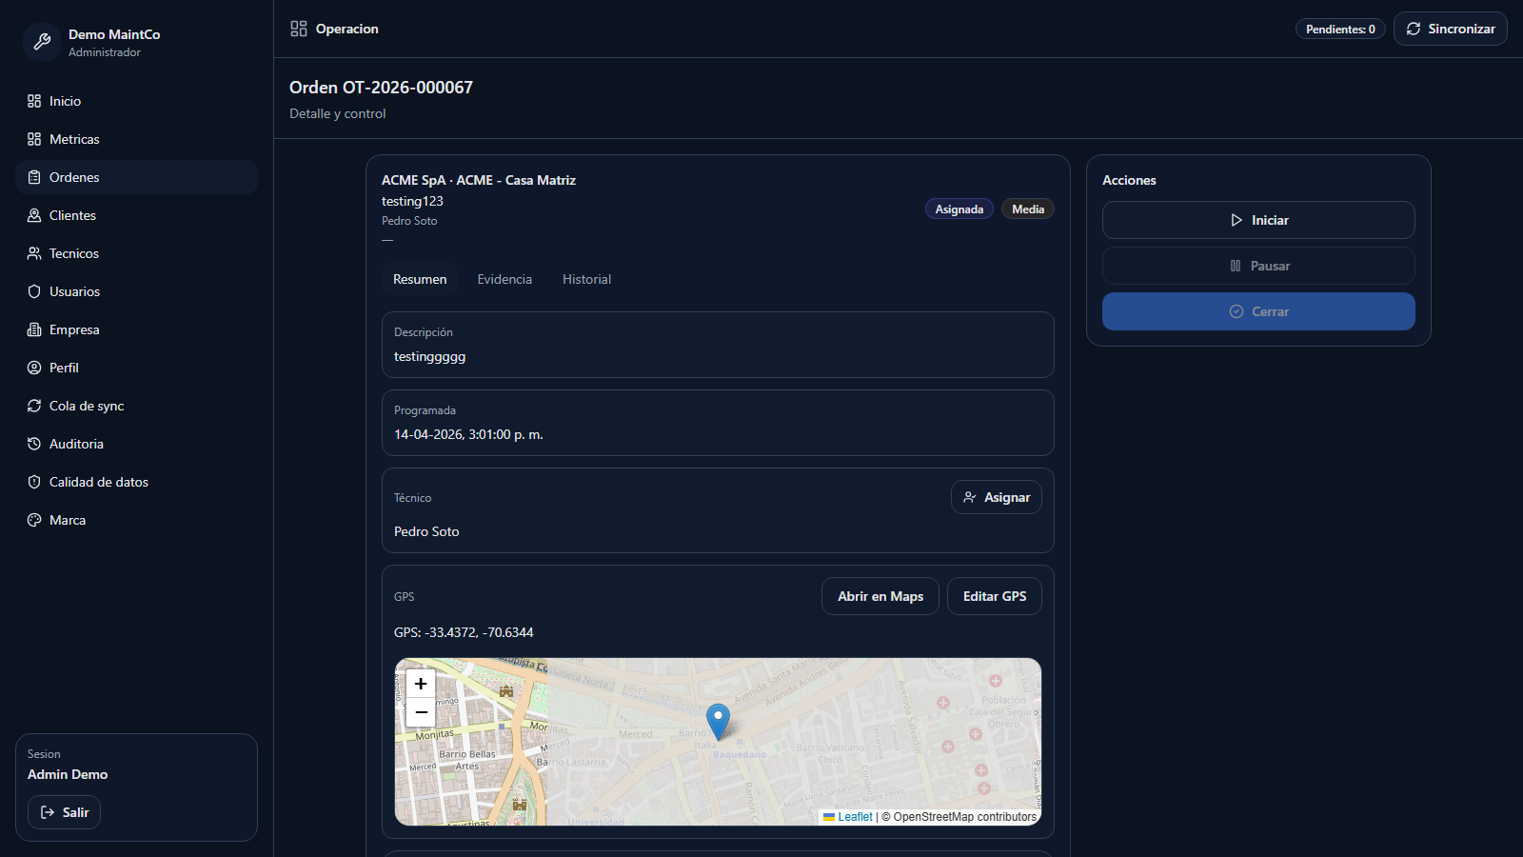The image size is (1523, 857).
Task: Open Ordenes from the sidebar
Action: (x=74, y=177)
